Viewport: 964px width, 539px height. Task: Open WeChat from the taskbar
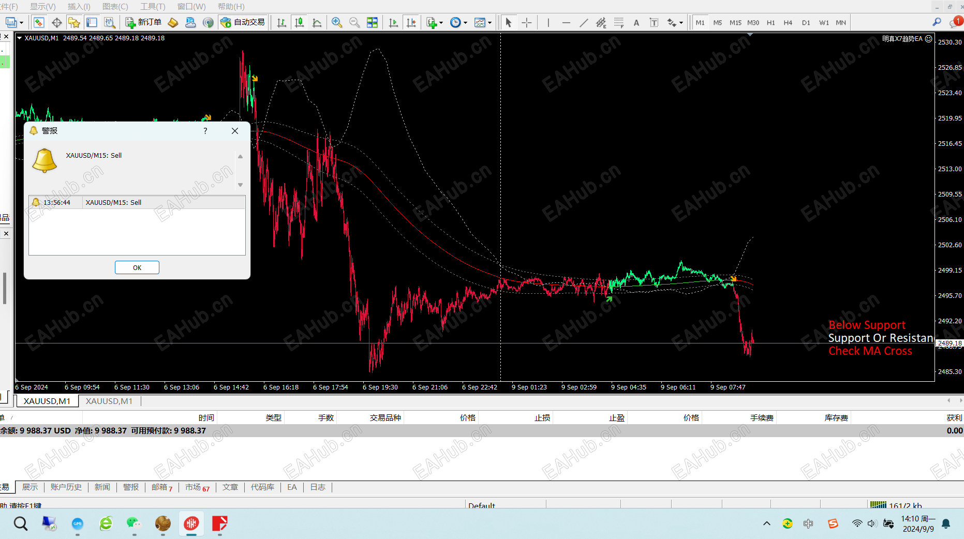point(134,523)
